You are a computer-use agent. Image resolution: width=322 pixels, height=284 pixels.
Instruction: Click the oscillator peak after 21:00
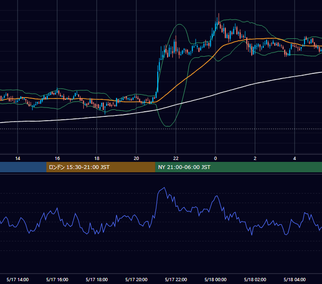164,187
